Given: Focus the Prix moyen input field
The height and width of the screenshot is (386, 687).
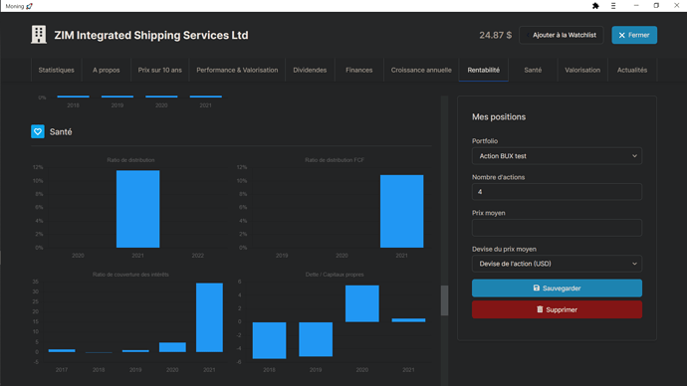Looking at the screenshot, I should coord(557,228).
